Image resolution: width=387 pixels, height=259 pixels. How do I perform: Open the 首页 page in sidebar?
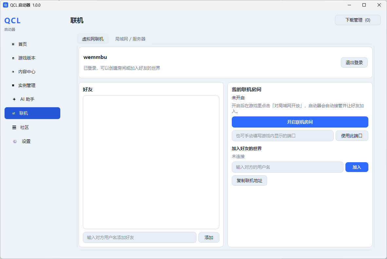pos(32,44)
